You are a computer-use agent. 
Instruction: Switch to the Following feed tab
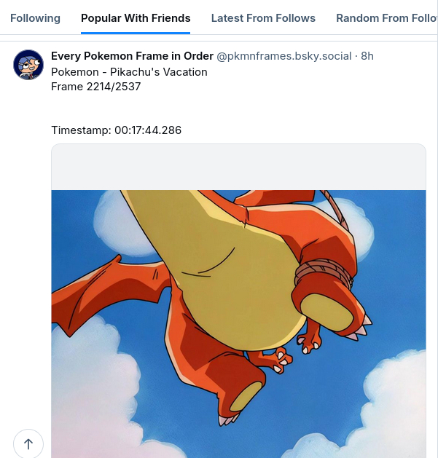click(35, 18)
